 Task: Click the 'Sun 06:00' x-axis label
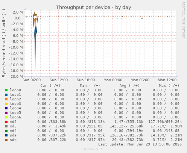[32, 80]
